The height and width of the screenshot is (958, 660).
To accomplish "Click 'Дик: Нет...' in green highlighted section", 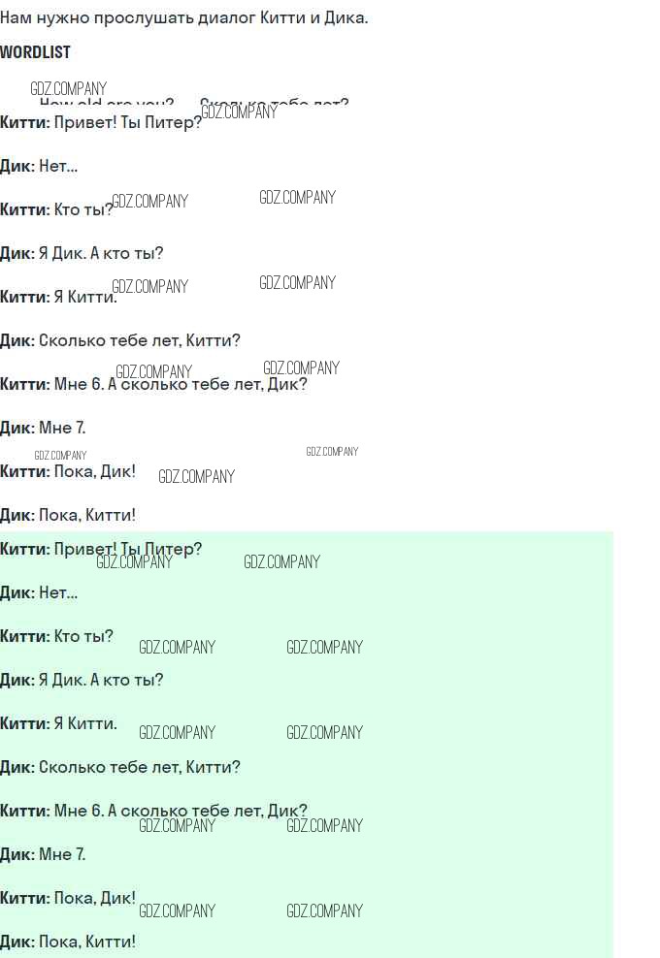I will [x=39, y=592].
